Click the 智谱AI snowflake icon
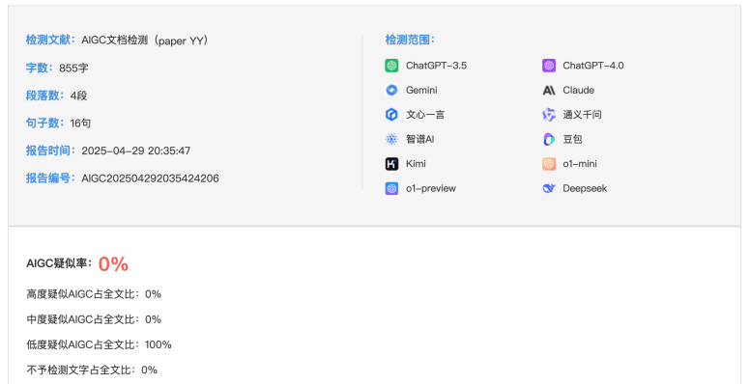The height and width of the screenshot is (384, 750). (391, 139)
